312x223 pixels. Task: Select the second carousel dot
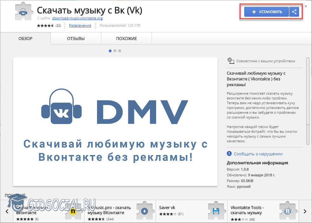115,51
